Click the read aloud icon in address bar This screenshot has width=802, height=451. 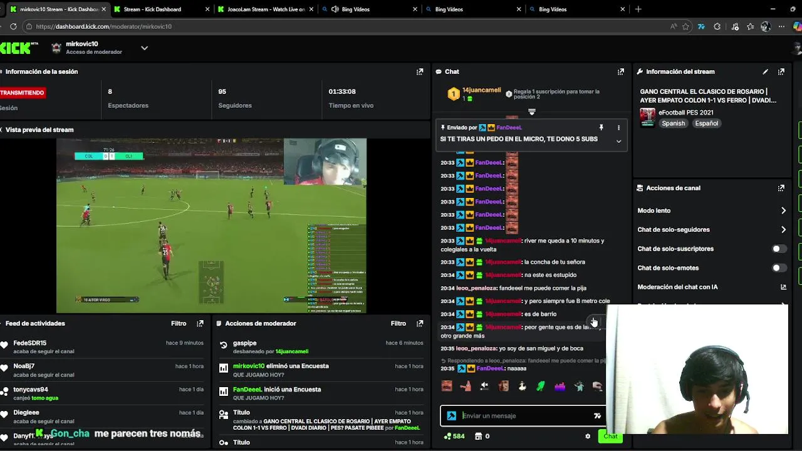(673, 26)
